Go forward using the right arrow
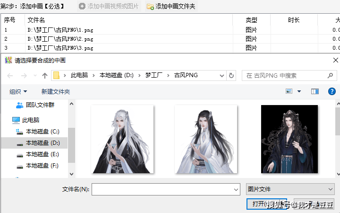 (x=24, y=76)
